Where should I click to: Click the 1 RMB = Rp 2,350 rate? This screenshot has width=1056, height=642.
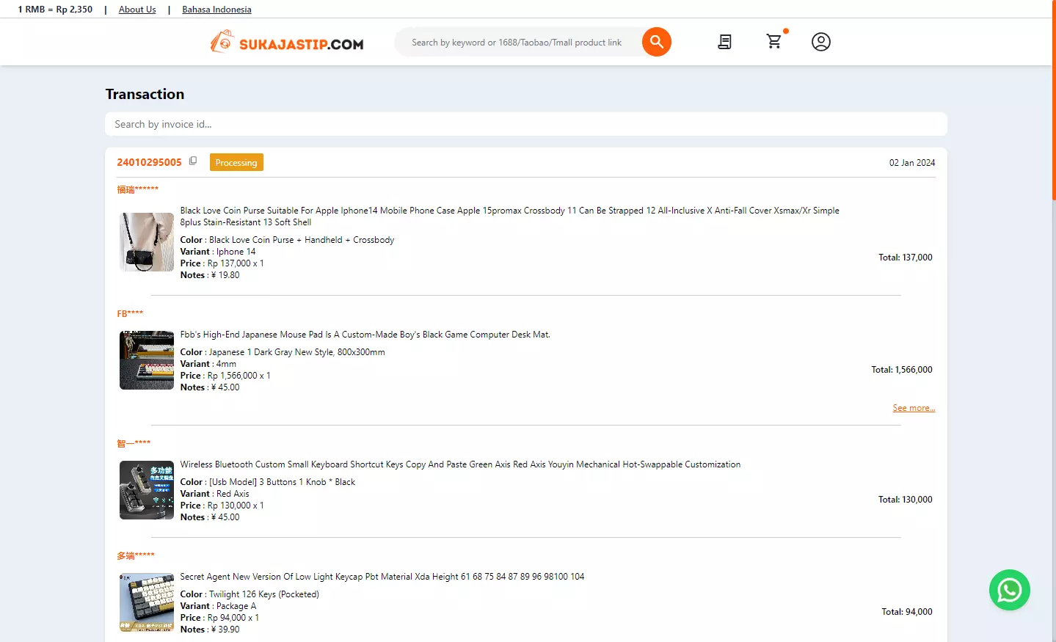tap(55, 10)
